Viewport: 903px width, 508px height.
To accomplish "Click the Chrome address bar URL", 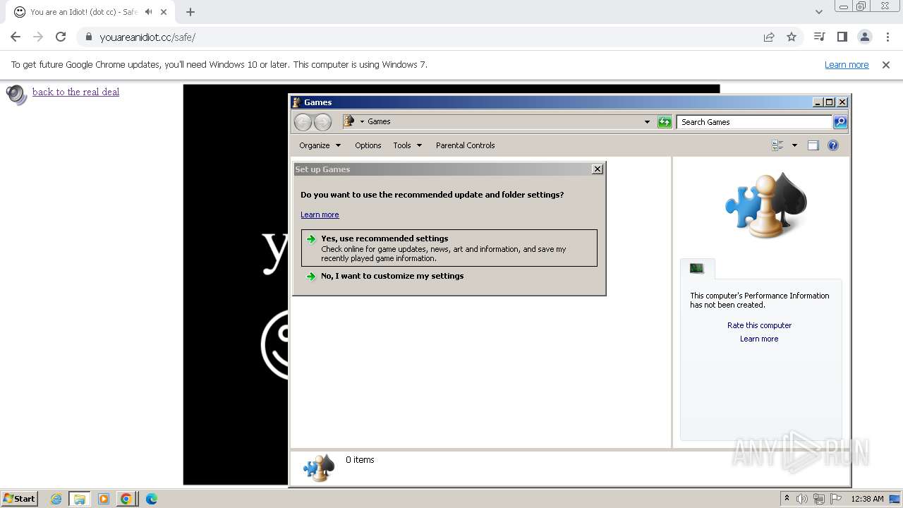I will (147, 37).
